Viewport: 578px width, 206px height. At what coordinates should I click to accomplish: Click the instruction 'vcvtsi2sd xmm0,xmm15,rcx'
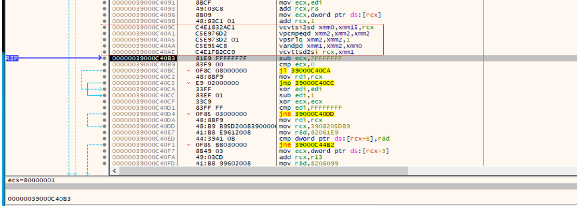click(x=326, y=27)
